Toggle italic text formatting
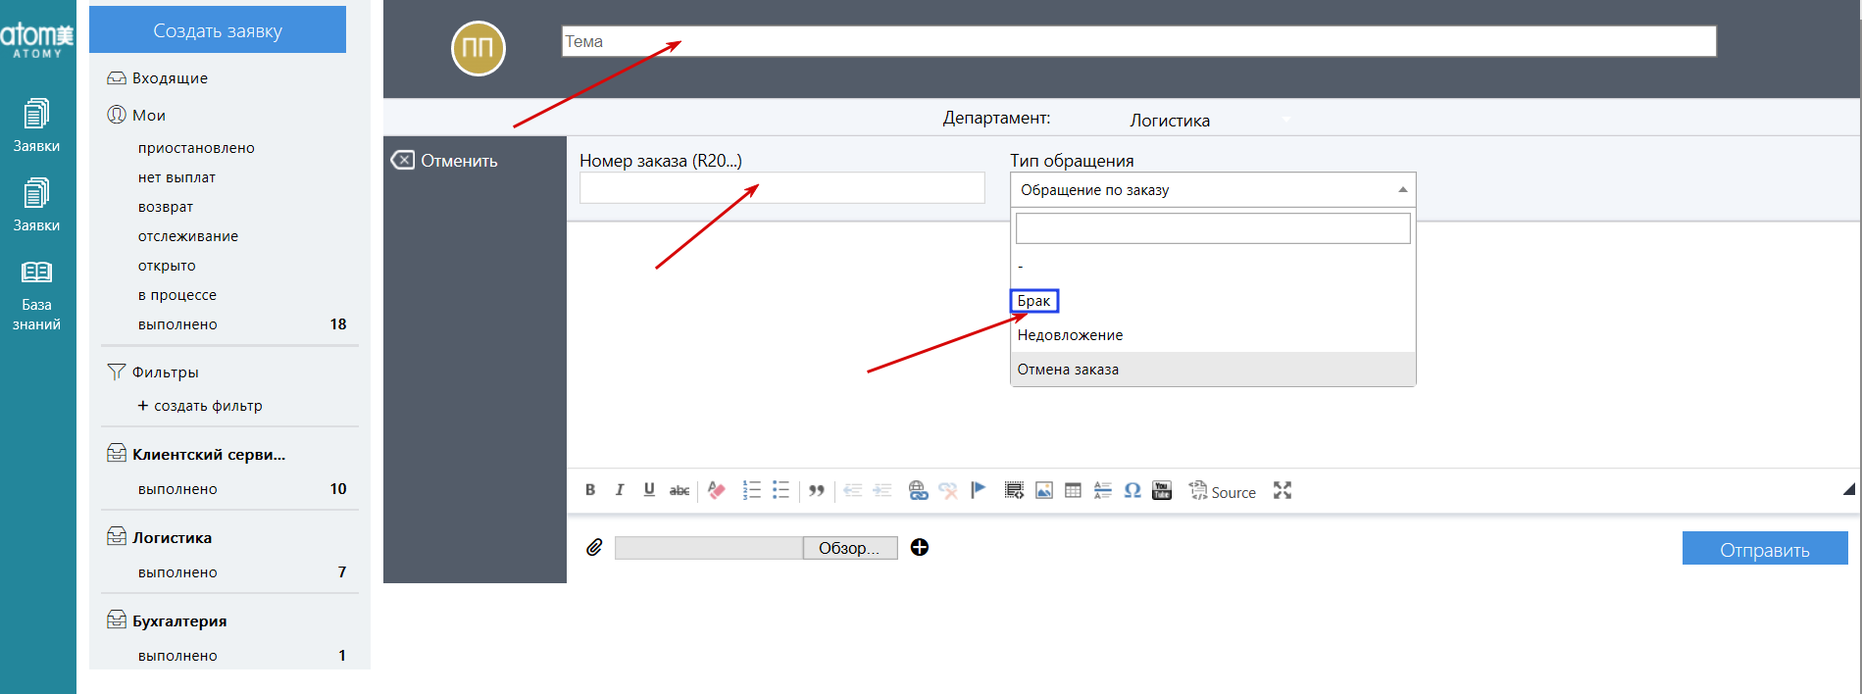Screen dimensions: 1862x694 620,490
